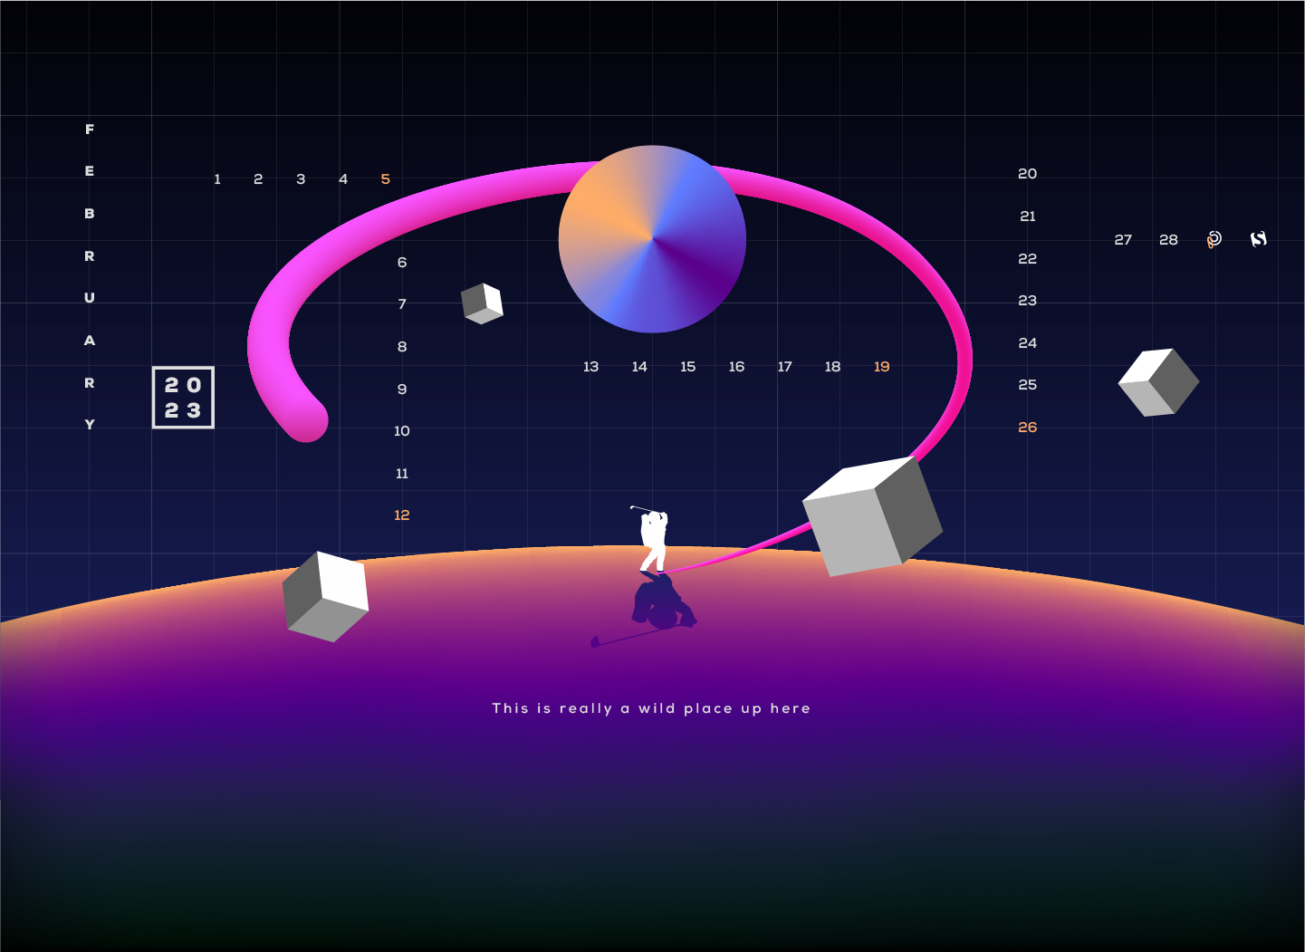
Task: Click the rounded end of the pink ring
Action: 306,420
